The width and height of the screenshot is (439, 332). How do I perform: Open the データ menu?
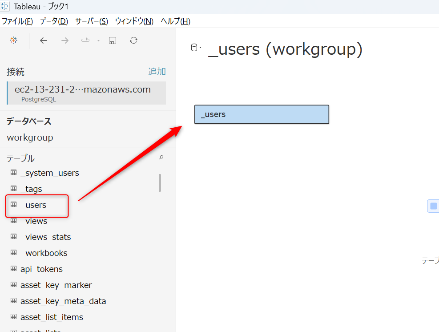[53, 21]
